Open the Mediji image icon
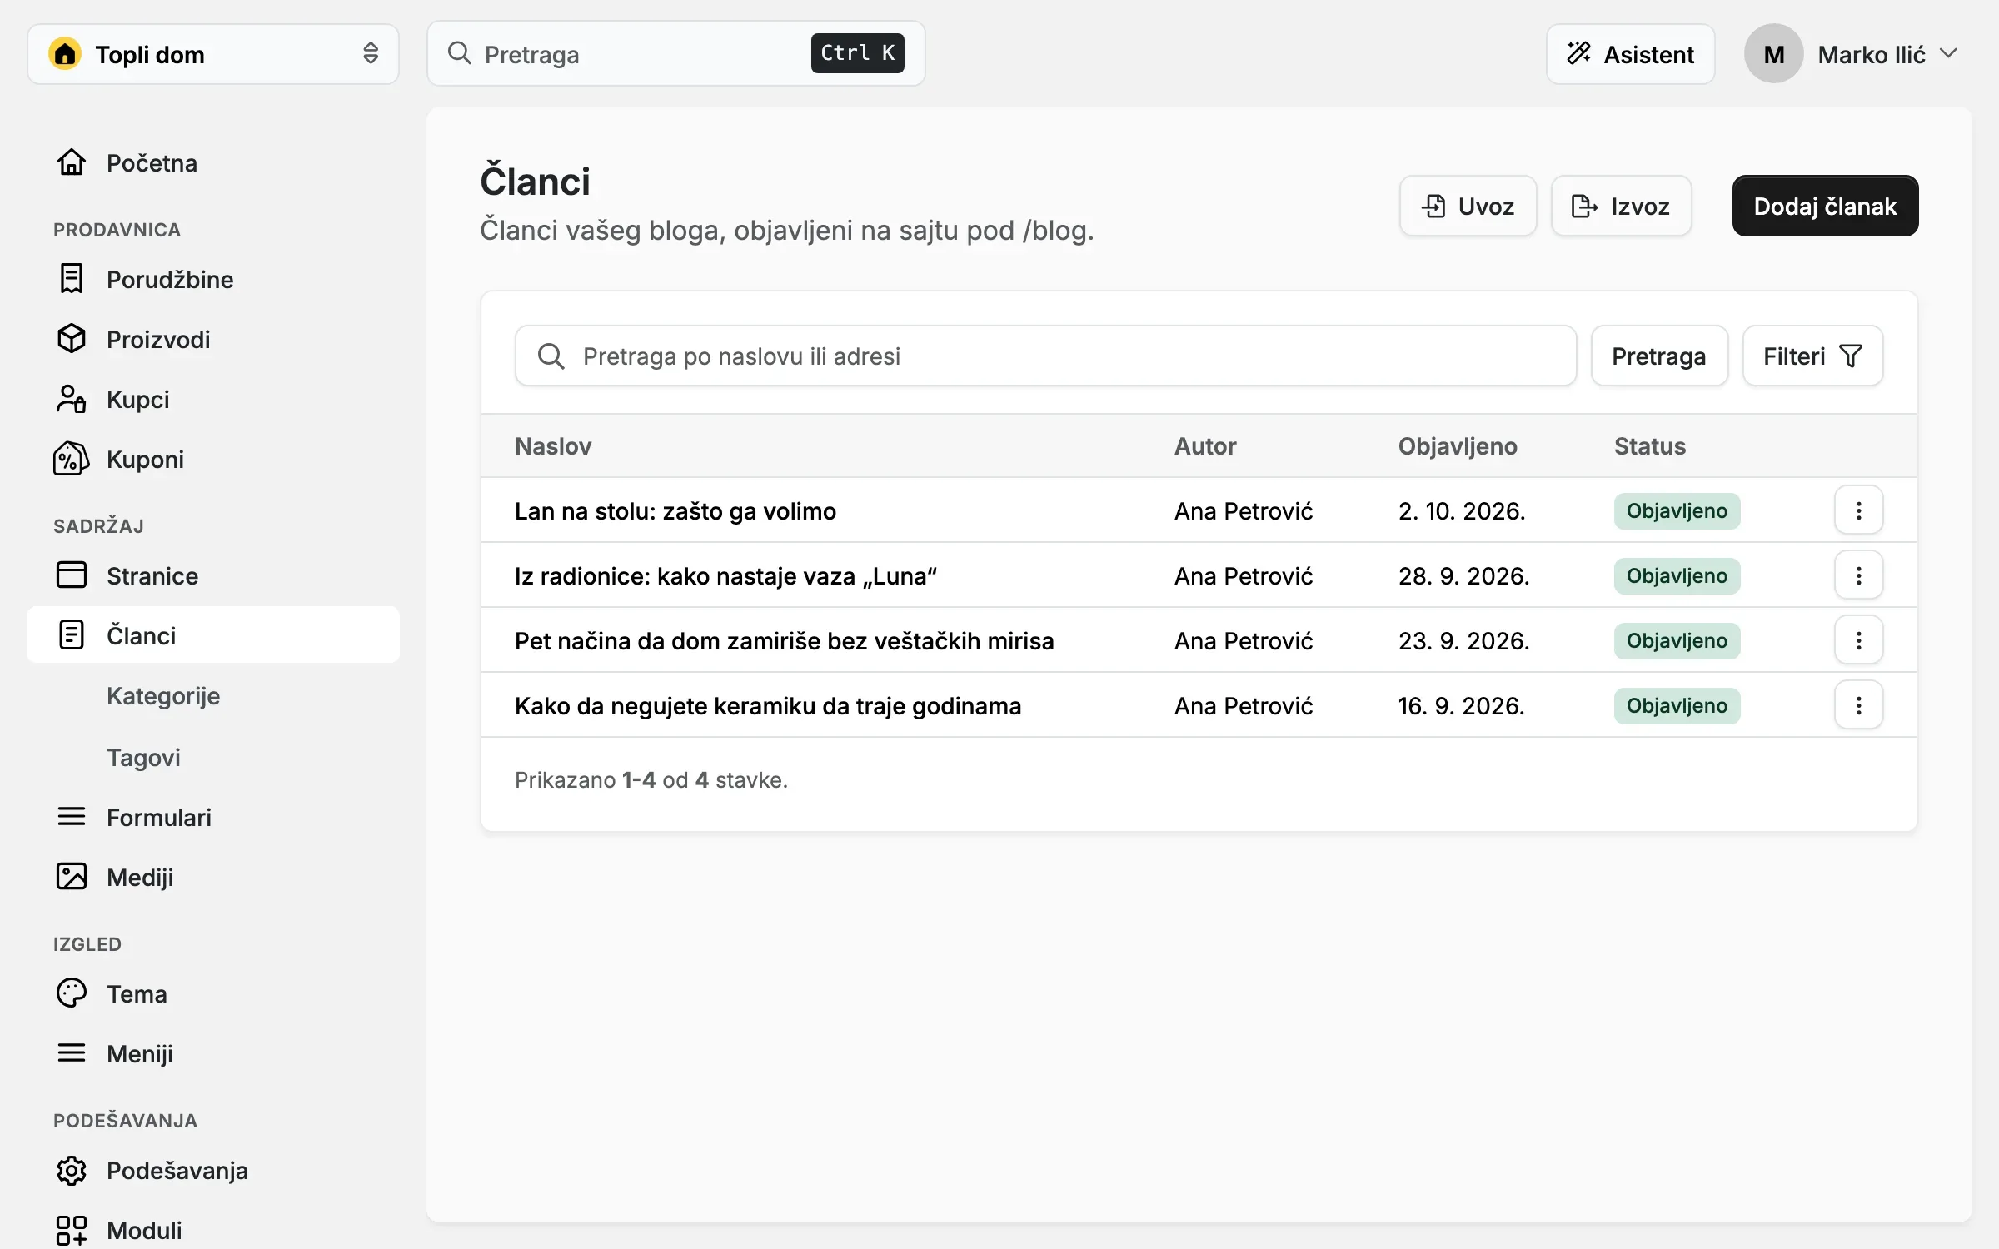 pos(72,877)
